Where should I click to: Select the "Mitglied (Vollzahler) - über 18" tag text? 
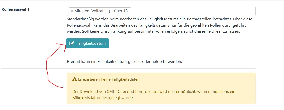coord(101,11)
